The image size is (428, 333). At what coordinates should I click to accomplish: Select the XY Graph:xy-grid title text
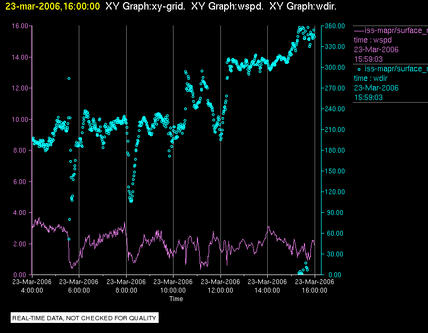tap(145, 6)
